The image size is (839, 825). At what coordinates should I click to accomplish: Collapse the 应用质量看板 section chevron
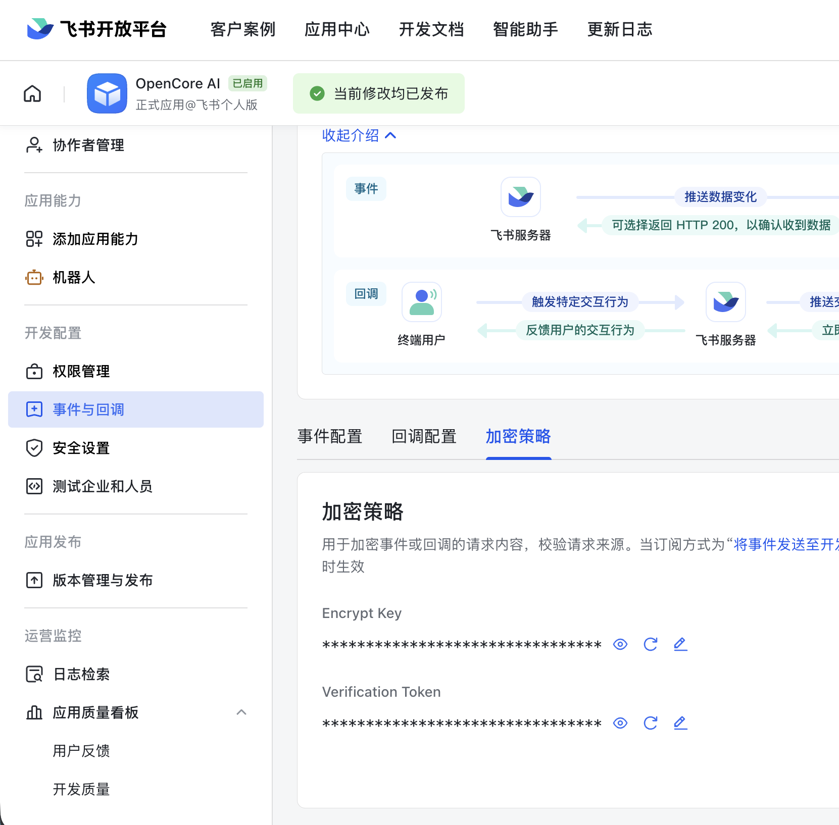(241, 712)
